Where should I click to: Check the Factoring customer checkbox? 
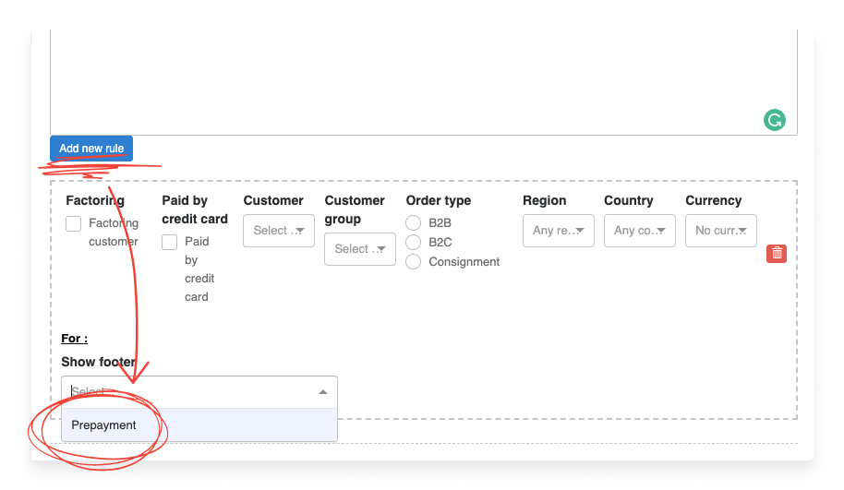click(x=73, y=223)
